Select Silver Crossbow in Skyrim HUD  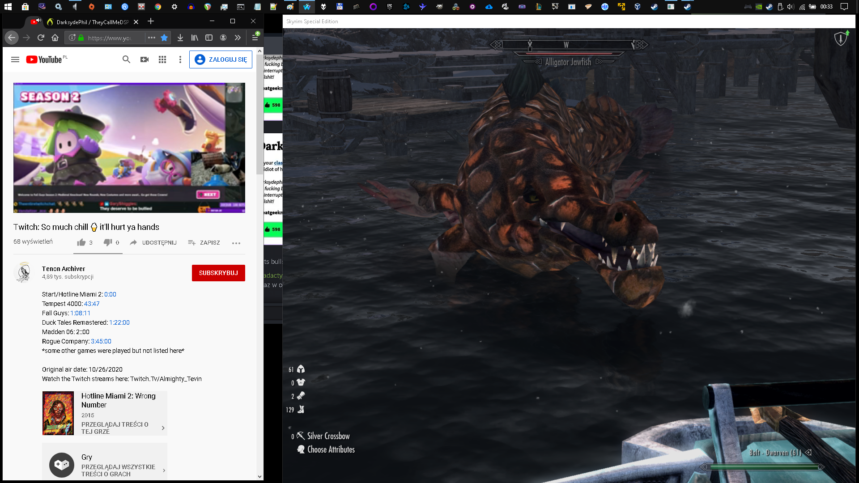coord(328,436)
